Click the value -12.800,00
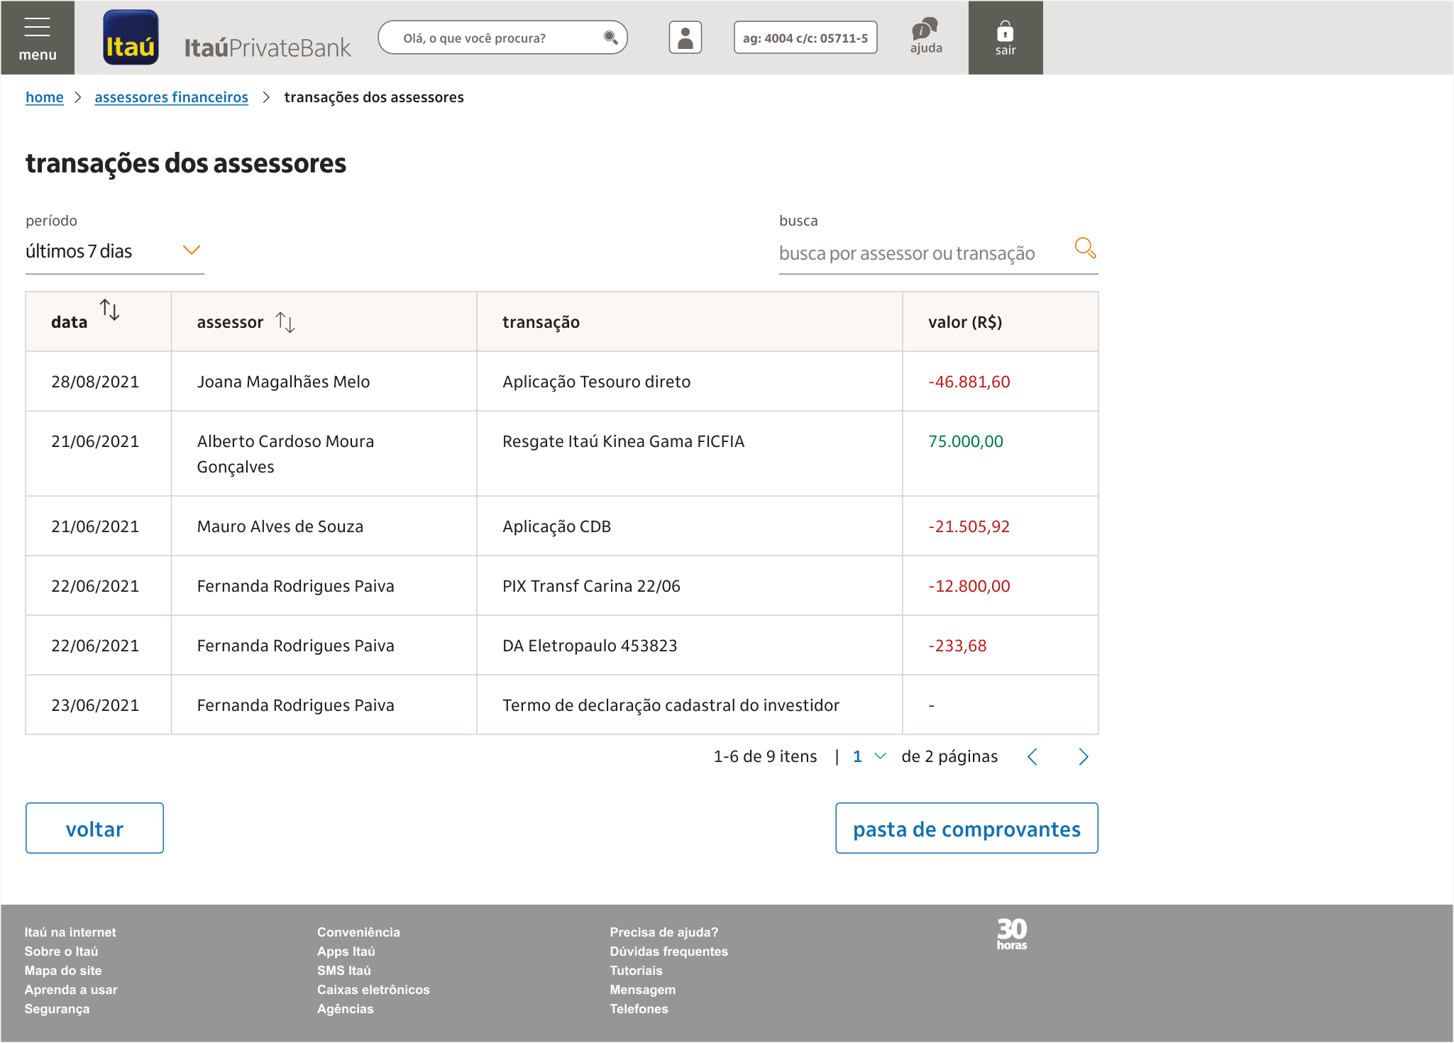The width and height of the screenshot is (1454, 1043). (969, 586)
